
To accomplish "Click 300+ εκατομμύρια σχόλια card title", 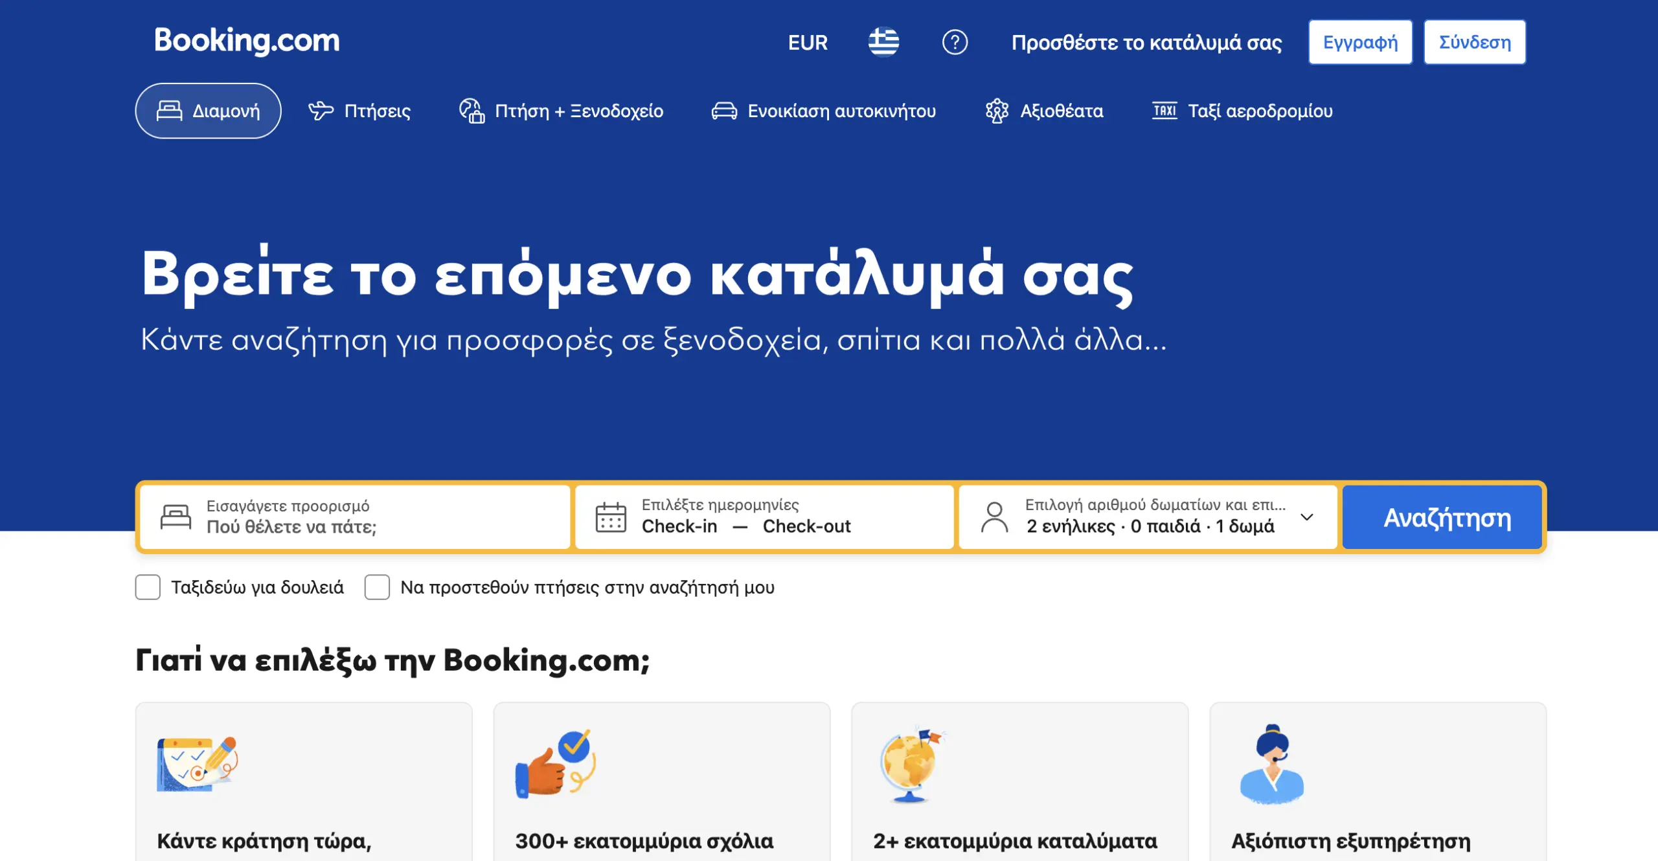I will tap(644, 842).
